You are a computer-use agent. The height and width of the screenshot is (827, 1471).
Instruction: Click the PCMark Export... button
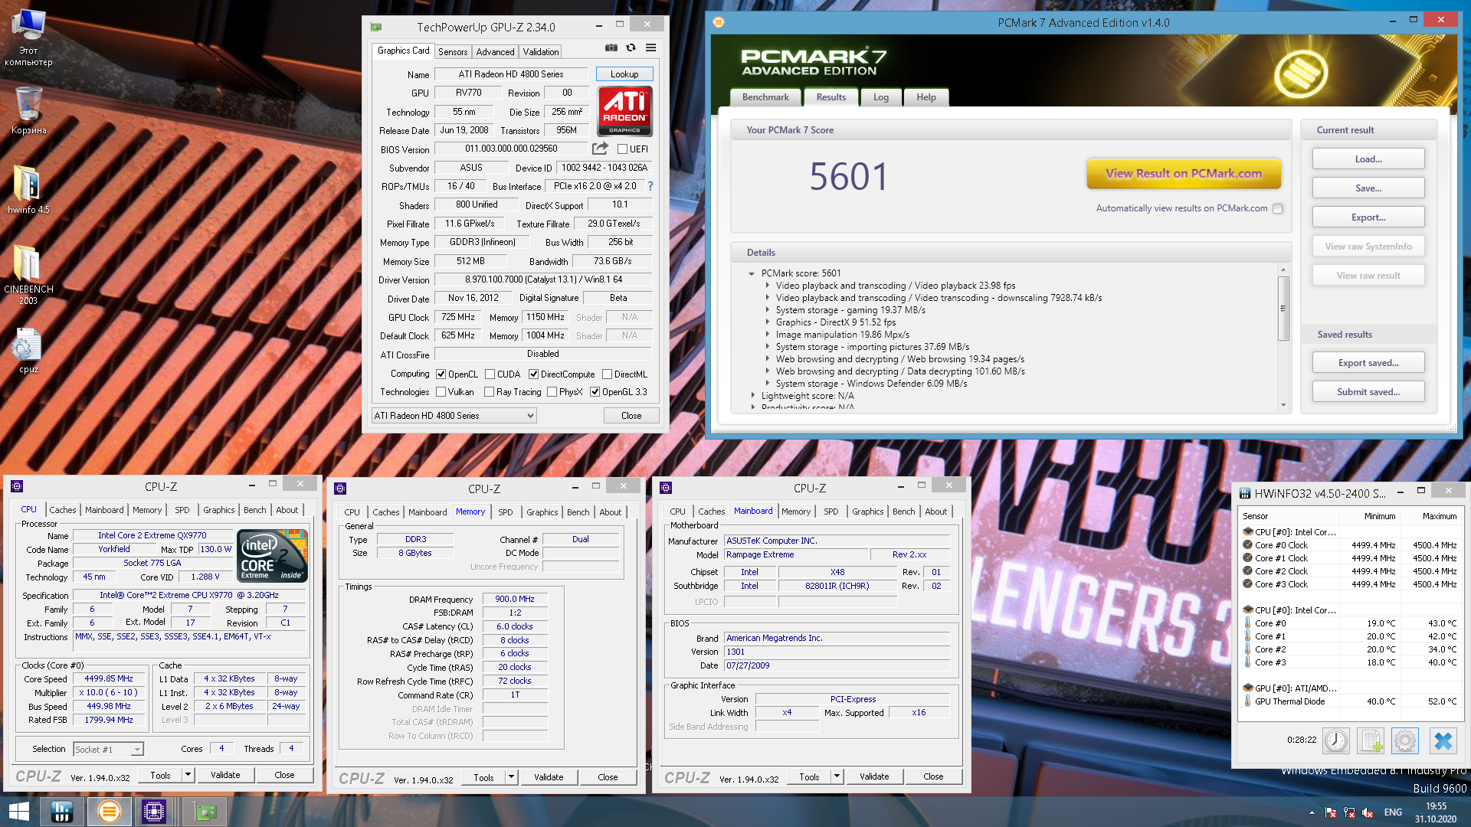pyautogui.click(x=1368, y=217)
